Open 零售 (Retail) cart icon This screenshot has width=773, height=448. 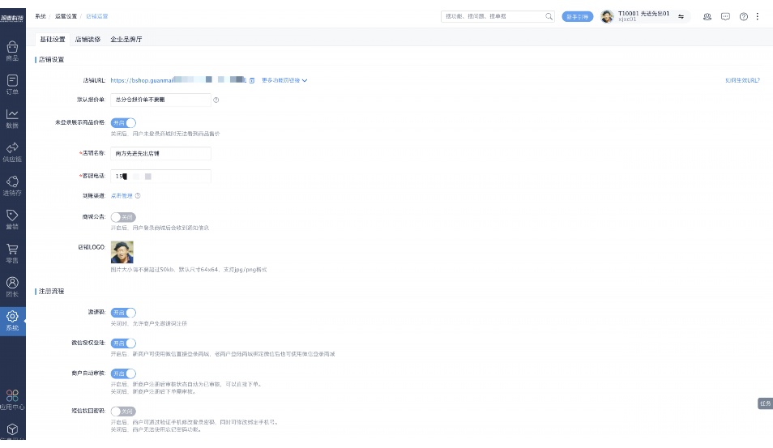point(12,253)
